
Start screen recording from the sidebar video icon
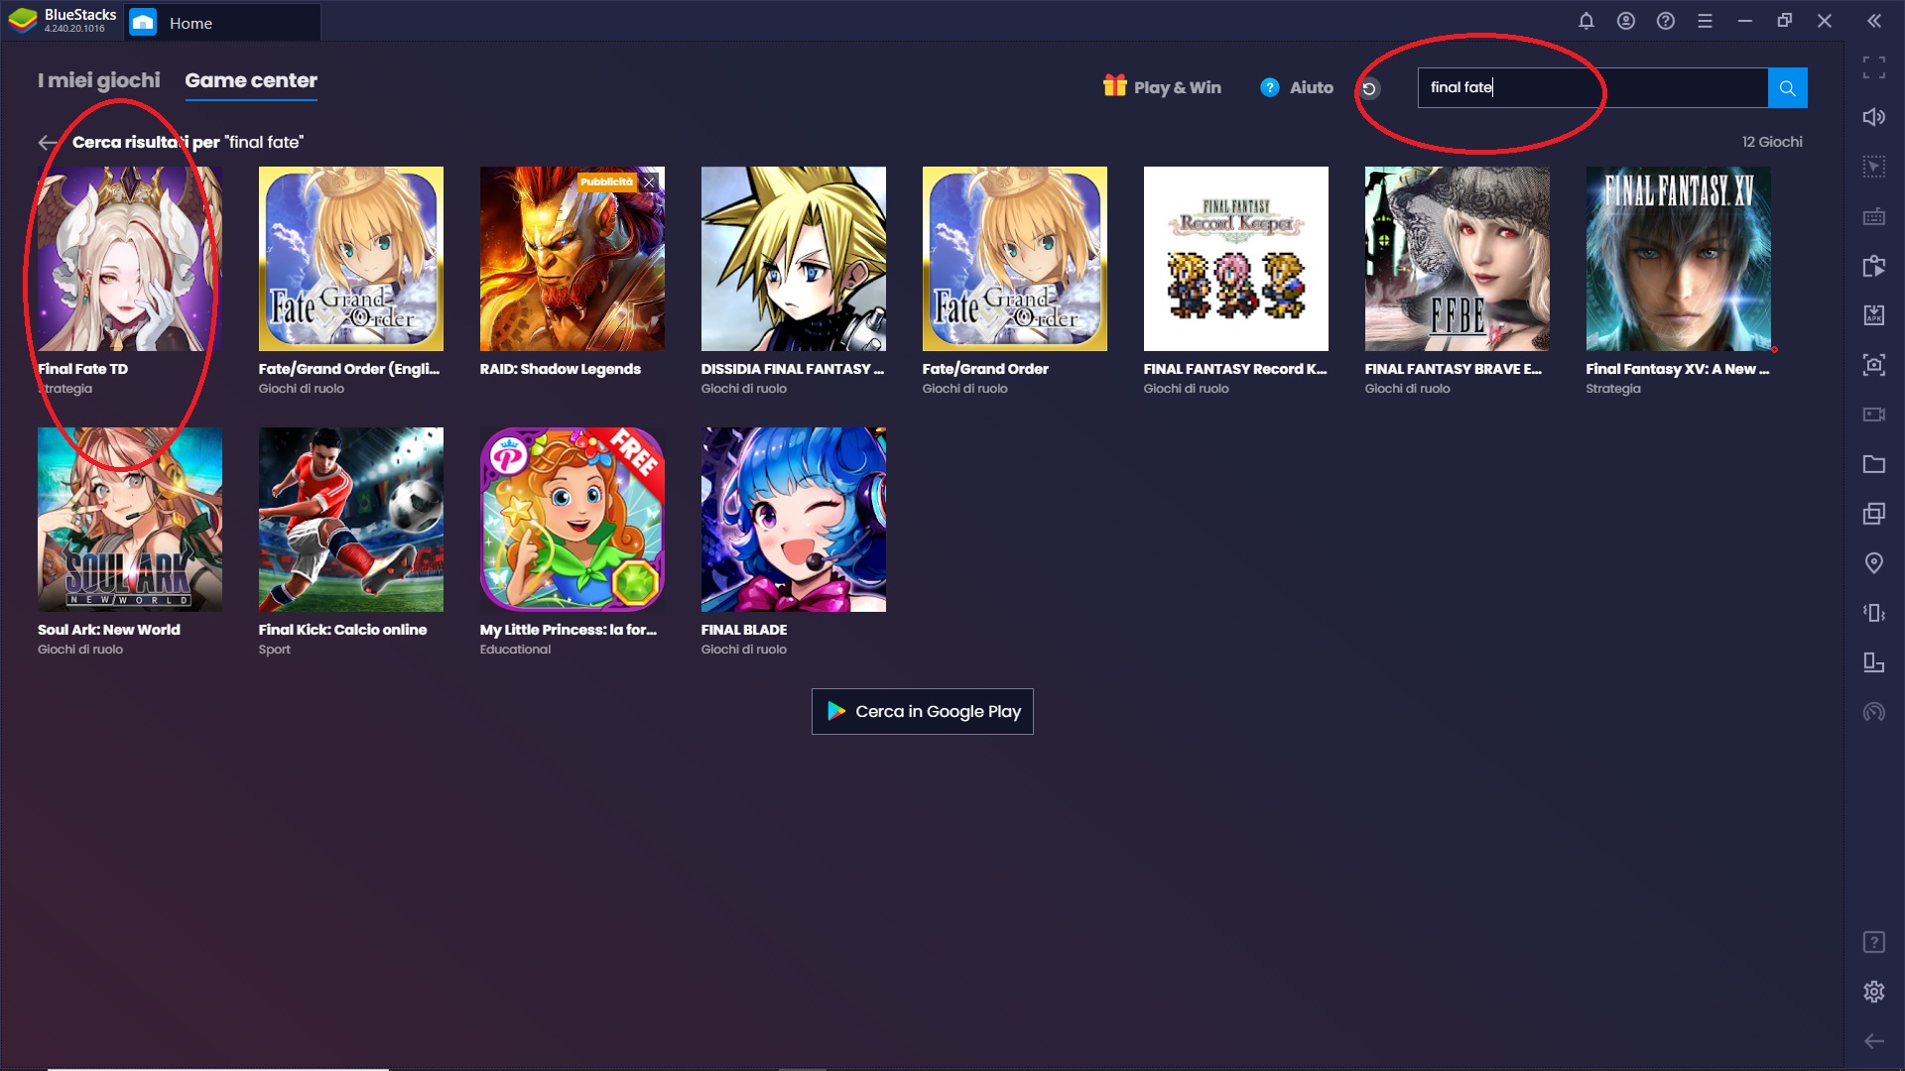tap(1873, 415)
